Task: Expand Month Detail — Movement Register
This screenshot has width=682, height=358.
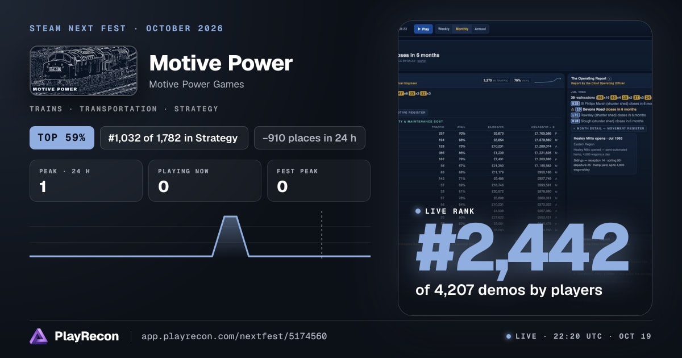Action: [609, 128]
